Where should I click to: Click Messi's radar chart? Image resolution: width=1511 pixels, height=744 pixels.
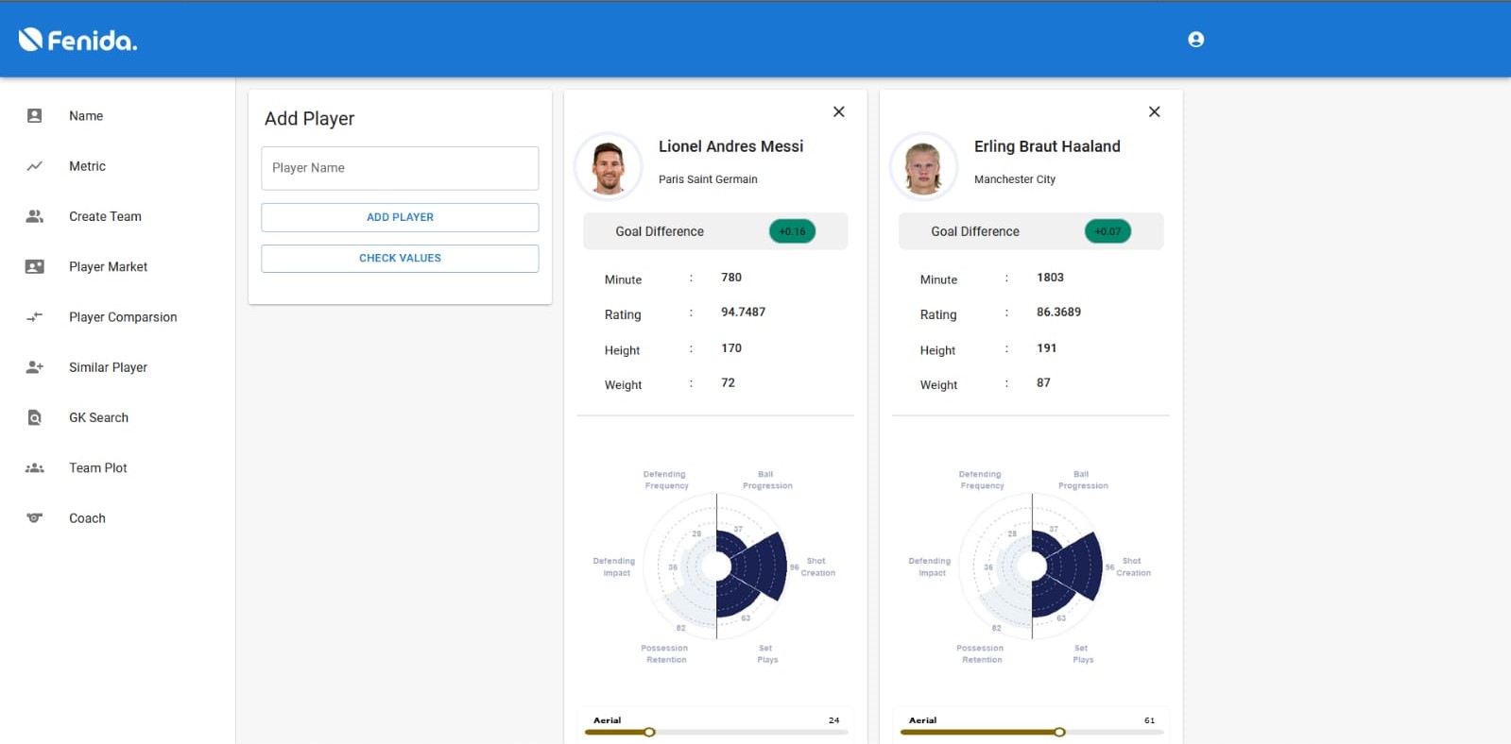(716, 566)
